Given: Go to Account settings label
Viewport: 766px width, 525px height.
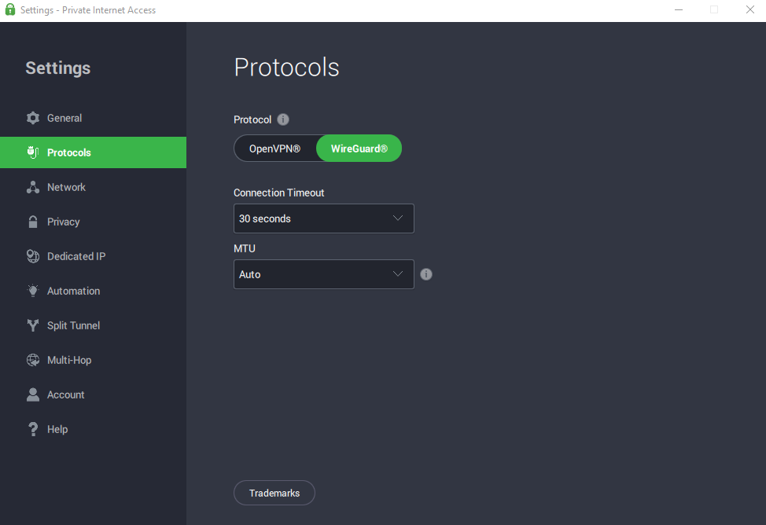Looking at the screenshot, I should [x=66, y=395].
